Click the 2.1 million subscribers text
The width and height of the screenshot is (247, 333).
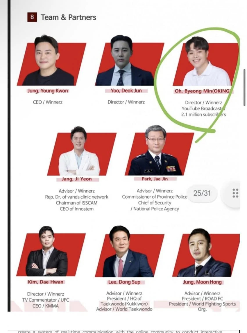pos(204,115)
